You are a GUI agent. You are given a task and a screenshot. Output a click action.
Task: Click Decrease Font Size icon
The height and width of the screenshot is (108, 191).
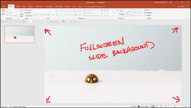coord(59,11)
